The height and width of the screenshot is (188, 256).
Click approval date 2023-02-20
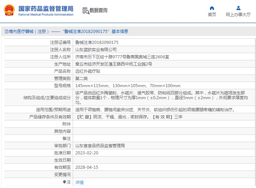87,153
